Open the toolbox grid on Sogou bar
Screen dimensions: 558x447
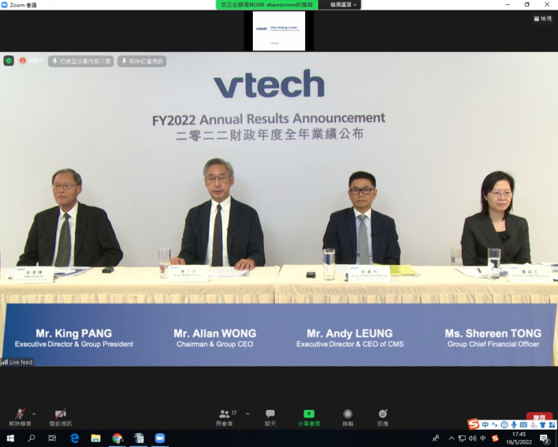pyautogui.click(x=552, y=425)
